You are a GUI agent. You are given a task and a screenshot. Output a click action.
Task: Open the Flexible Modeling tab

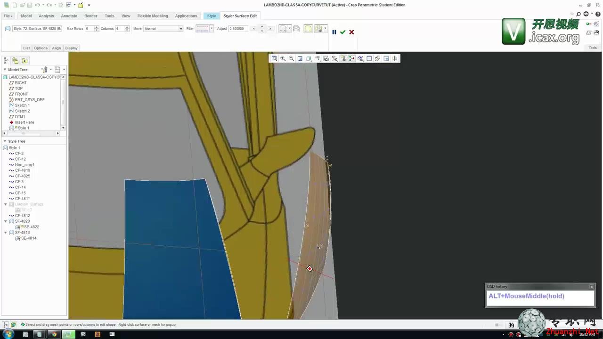153,16
